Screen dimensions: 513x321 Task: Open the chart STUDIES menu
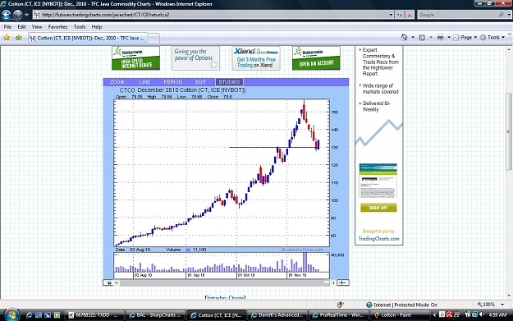pos(229,82)
